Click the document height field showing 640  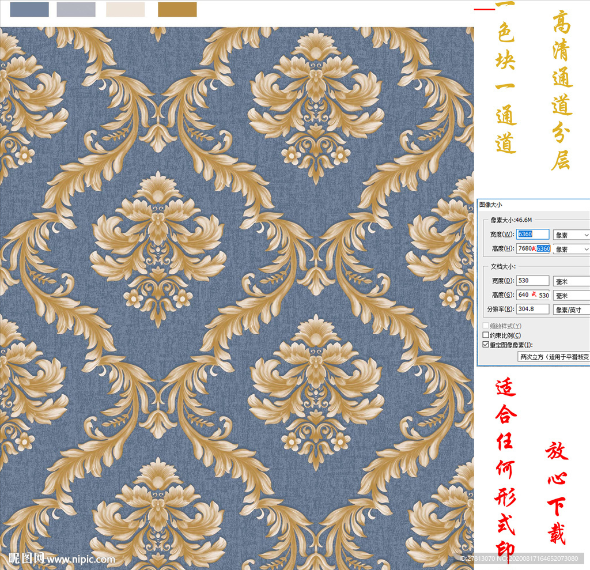click(532, 295)
